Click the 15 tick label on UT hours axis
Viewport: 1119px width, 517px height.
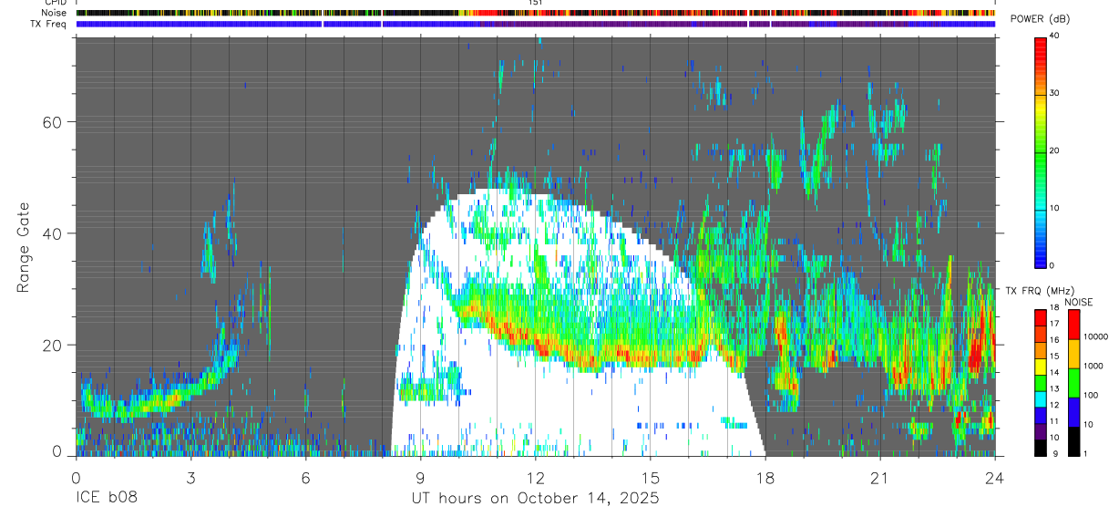pyautogui.click(x=651, y=478)
